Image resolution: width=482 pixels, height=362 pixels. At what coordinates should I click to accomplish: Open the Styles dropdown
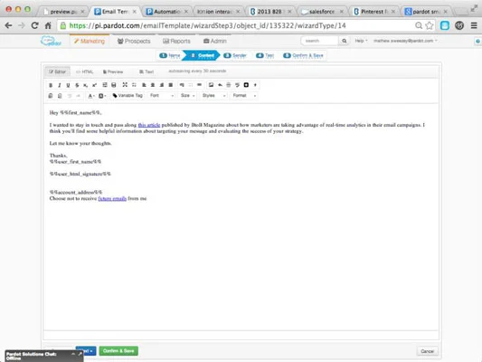(x=214, y=96)
